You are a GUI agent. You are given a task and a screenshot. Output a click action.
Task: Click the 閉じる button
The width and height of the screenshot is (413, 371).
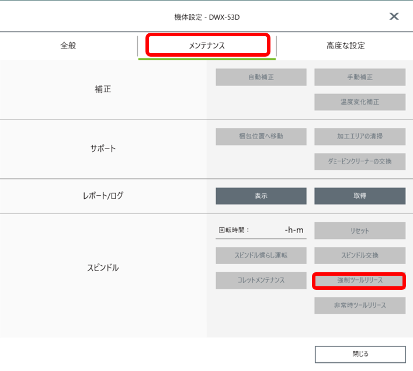coord(360,354)
